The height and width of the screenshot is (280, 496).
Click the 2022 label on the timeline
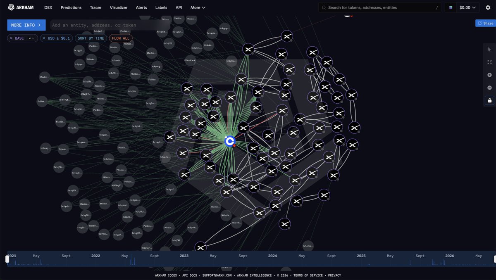click(95, 256)
